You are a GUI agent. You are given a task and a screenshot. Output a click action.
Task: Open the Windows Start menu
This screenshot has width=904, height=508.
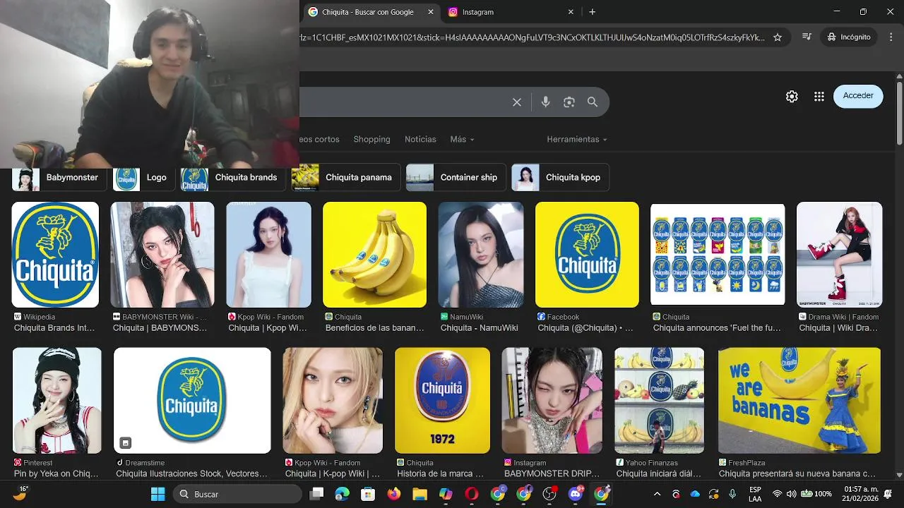click(158, 494)
